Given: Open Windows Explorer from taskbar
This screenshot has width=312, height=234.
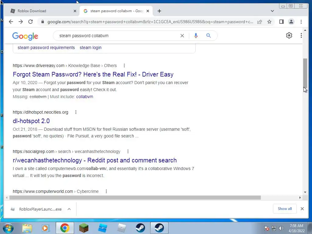Looking at the screenshot, I should coord(27,228).
